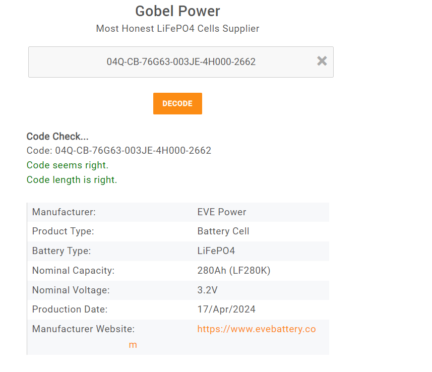Click the 3.2V nominal voltage value
This screenshot has width=432, height=372.
tap(207, 290)
